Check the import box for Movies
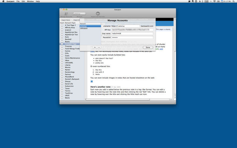 point(62,67)
